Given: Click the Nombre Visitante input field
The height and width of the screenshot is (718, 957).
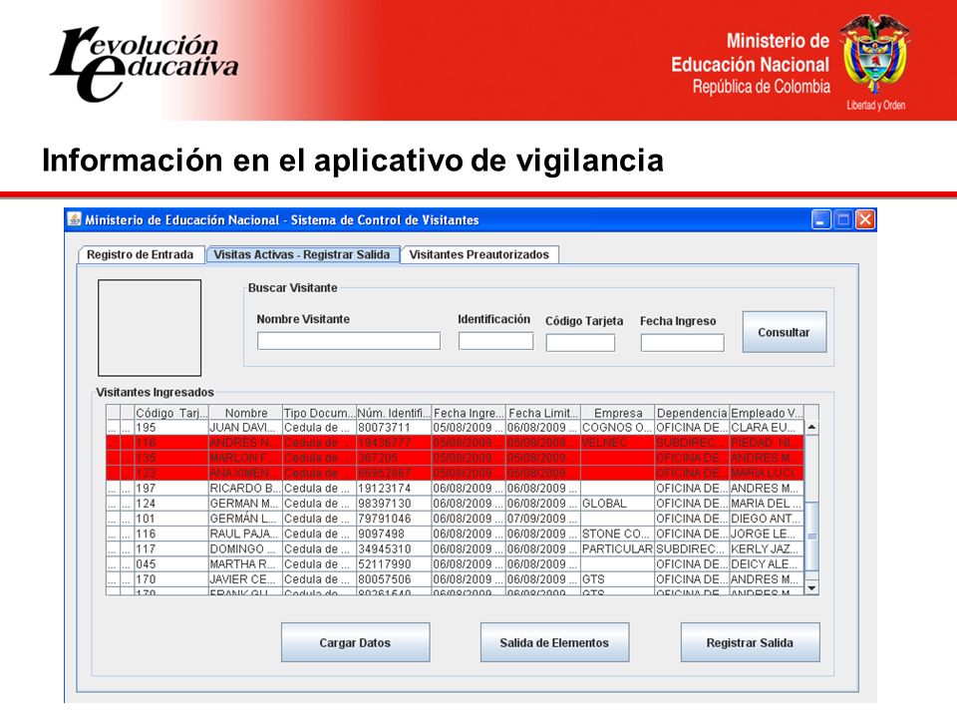Looking at the screenshot, I should click(349, 341).
